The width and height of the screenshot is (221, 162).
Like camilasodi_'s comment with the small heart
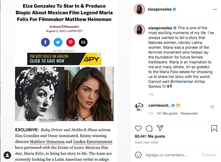[x=212, y=107]
